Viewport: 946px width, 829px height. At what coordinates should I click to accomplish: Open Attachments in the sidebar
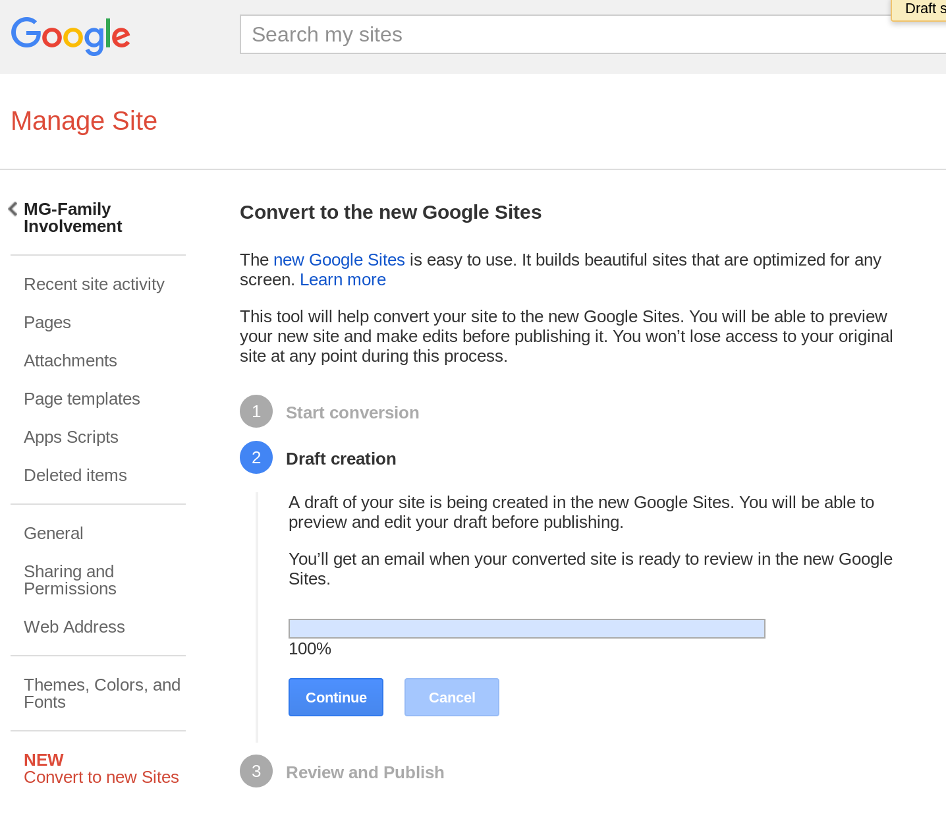coord(70,360)
